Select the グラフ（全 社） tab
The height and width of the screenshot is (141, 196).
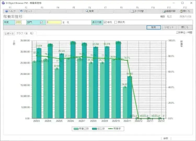pyautogui.click(x=25, y=33)
